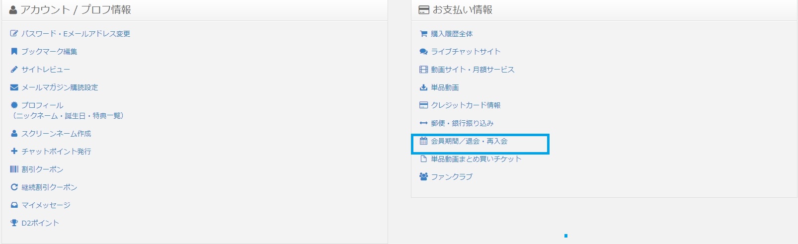Click the barcode icon beside 割引クーポン

(14, 169)
